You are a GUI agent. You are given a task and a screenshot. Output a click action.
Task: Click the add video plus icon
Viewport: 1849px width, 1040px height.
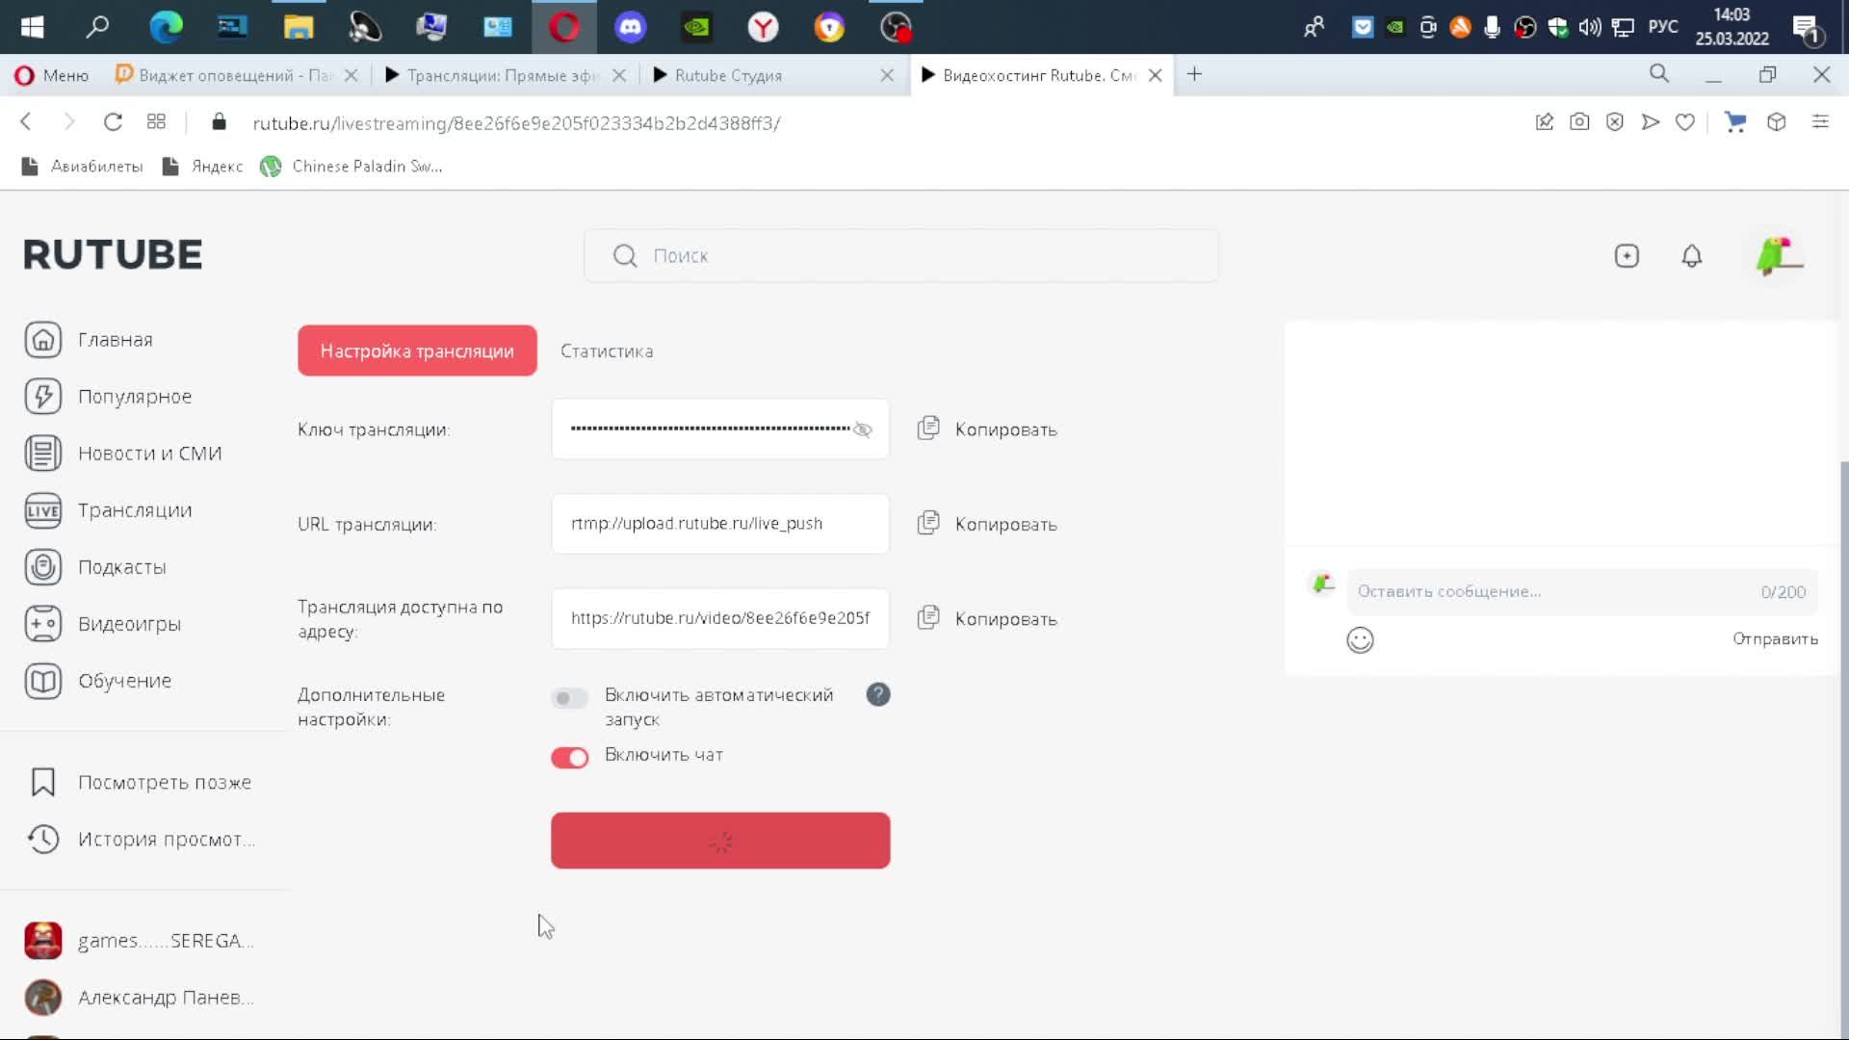coord(1627,255)
